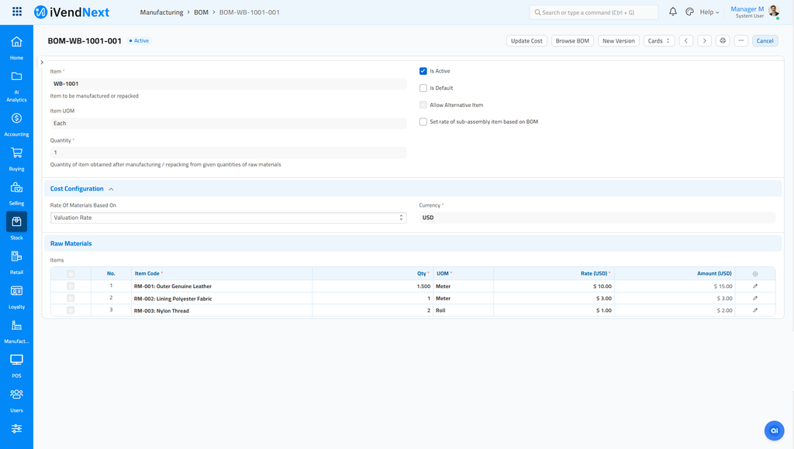Create a New Version of BOM

pyautogui.click(x=618, y=41)
